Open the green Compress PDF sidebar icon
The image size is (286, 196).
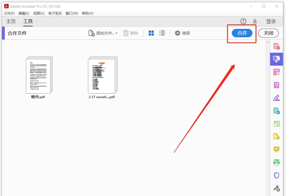(x=277, y=124)
